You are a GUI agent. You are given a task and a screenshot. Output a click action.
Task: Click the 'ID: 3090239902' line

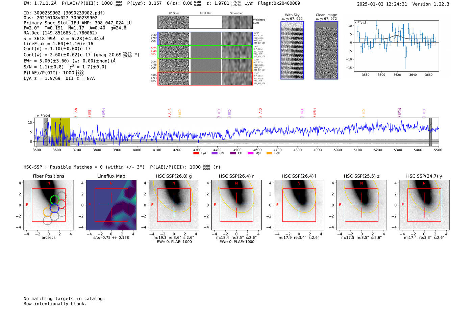[x=64, y=13]
